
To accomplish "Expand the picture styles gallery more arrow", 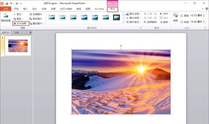I will (x=123, y=22).
